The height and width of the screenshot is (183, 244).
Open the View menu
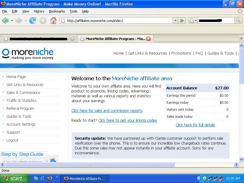(26, 11)
